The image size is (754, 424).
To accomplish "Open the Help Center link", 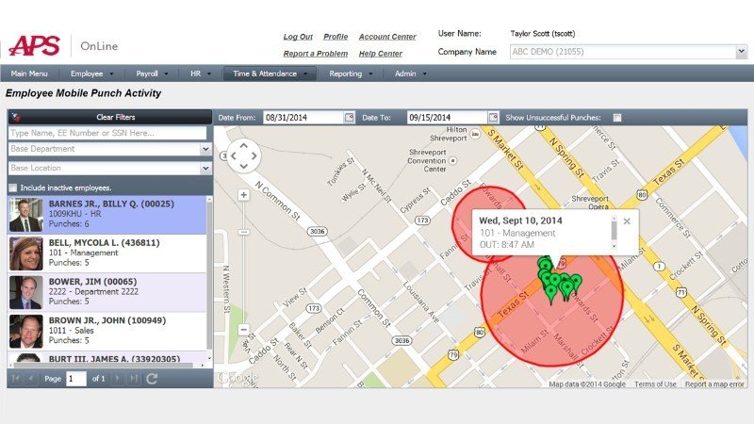I will point(381,54).
